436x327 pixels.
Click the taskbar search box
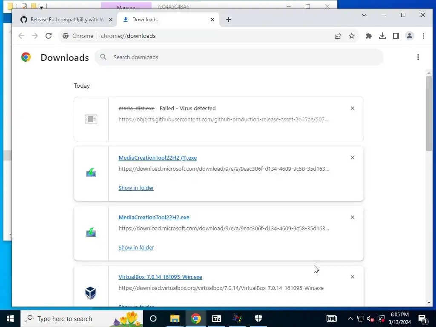(82, 318)
